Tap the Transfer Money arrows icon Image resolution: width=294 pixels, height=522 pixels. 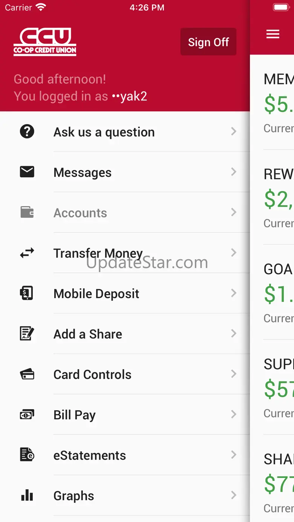[27, 253]
